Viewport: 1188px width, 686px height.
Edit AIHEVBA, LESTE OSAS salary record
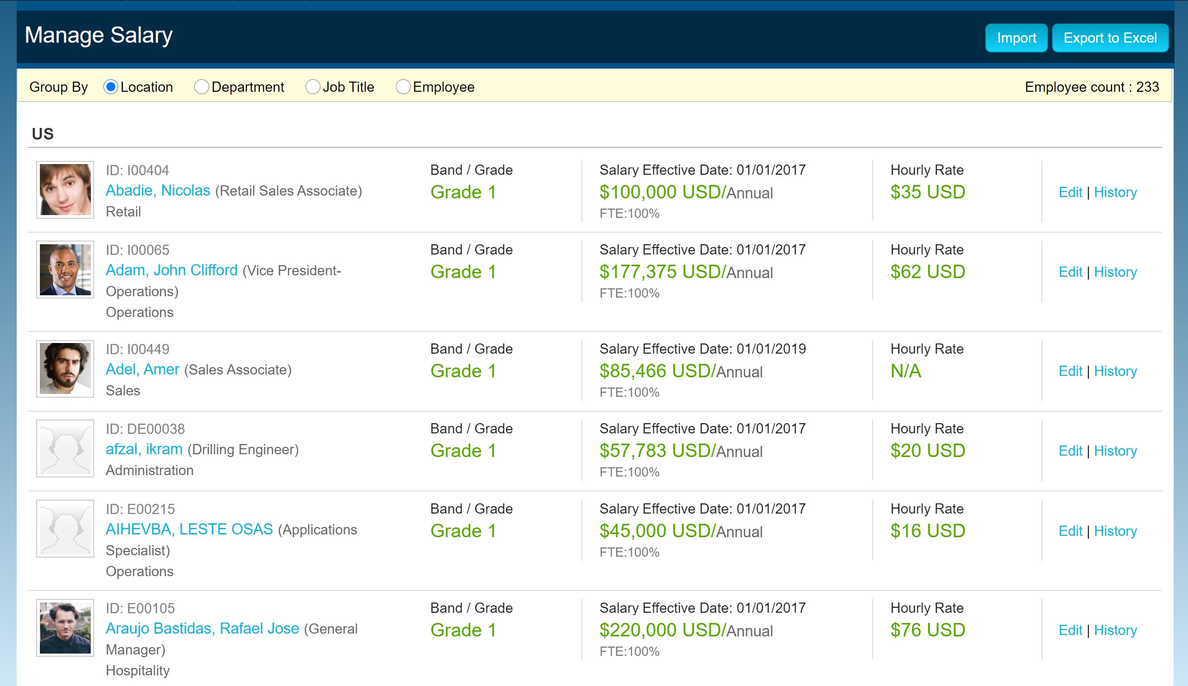coord(1070,531)
